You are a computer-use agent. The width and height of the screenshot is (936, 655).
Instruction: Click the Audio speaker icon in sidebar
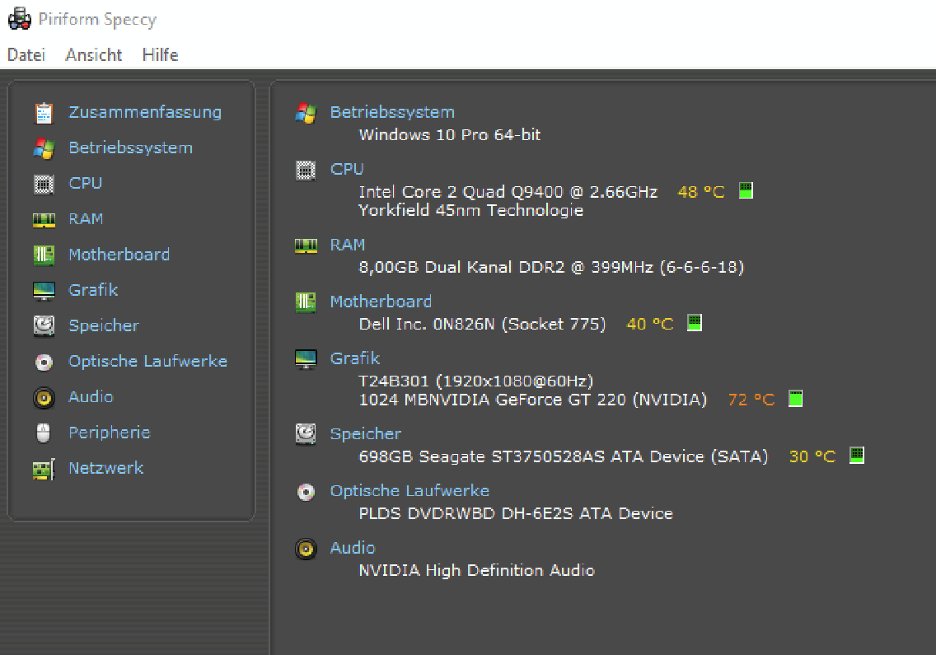point(44,397)
